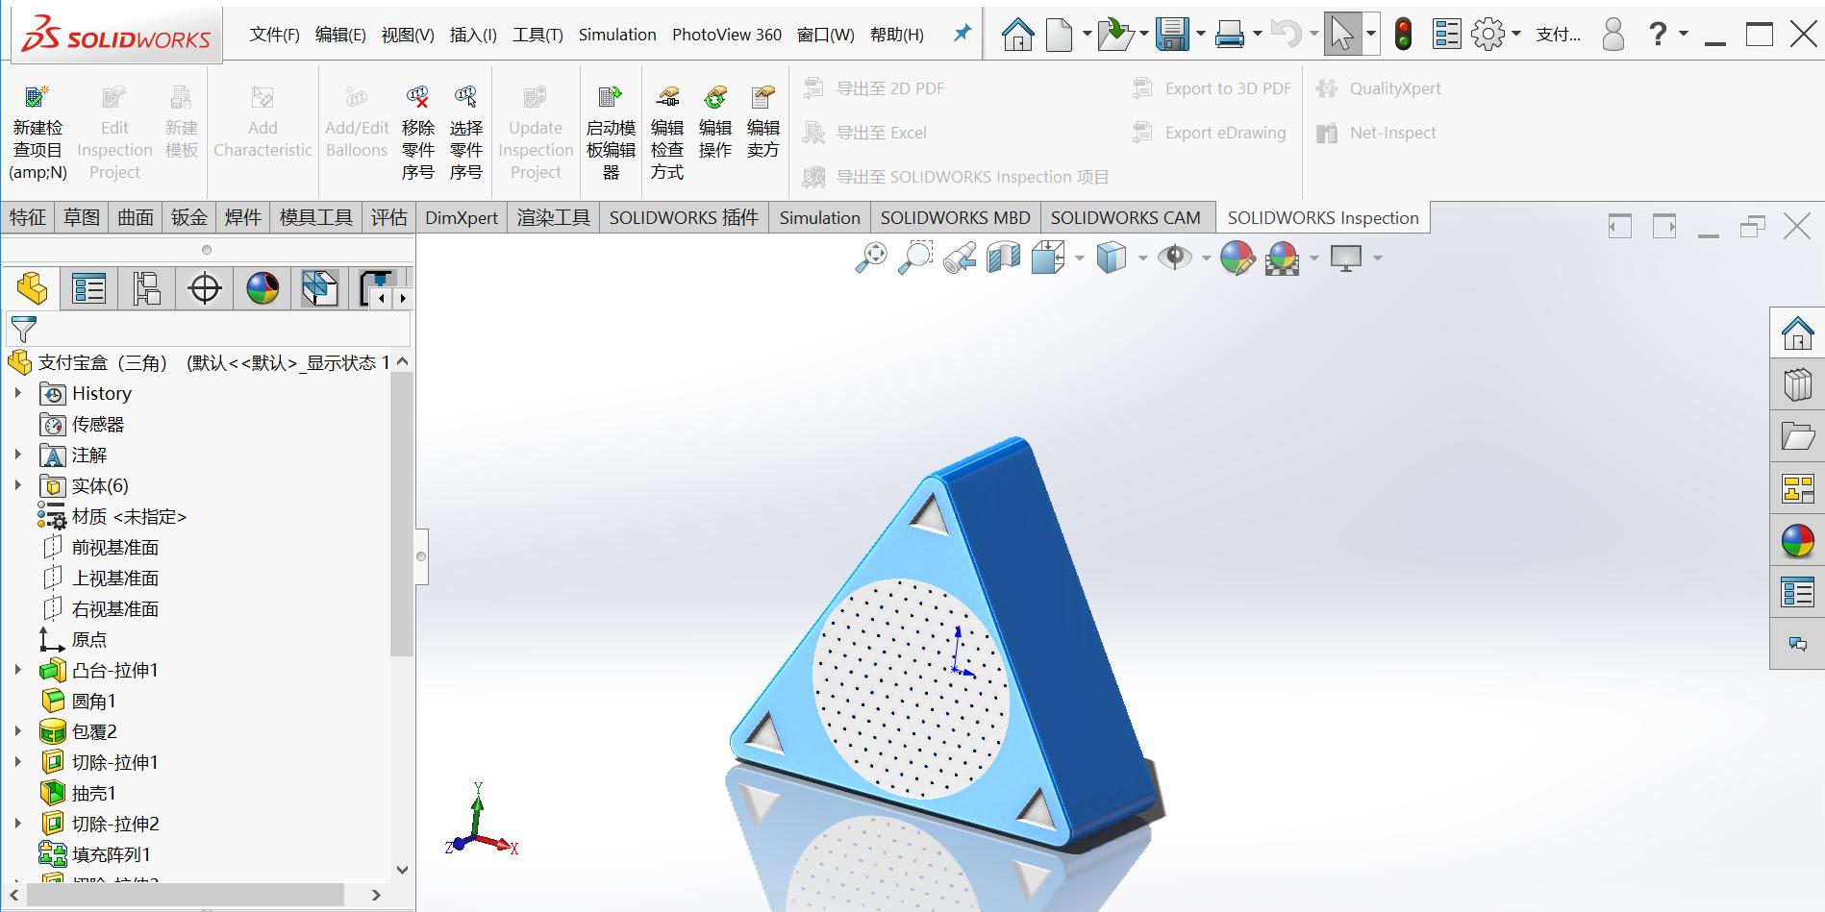Click the 编辑检查方式 tool
1825x912 pixels.
666,132
